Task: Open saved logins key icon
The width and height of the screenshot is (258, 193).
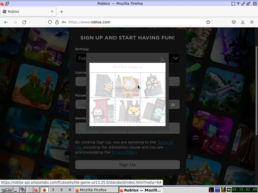Action: pos(64,22)
